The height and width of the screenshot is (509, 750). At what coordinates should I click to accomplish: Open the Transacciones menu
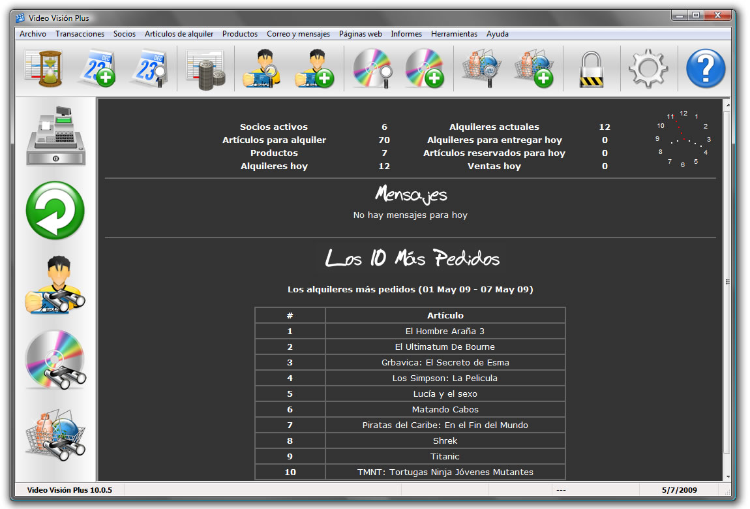click(x=80, y=34)
